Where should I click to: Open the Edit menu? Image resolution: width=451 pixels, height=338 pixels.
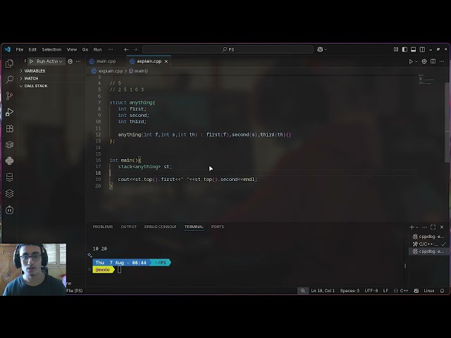coord(32,49)
